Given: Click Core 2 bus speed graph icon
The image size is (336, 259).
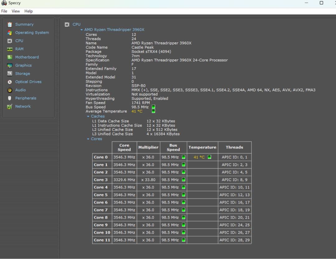Looking at the screenshot, I should [184, 172].
